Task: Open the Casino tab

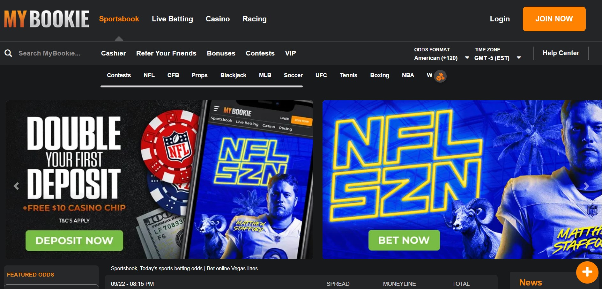Action: click(x=218, y=19)
